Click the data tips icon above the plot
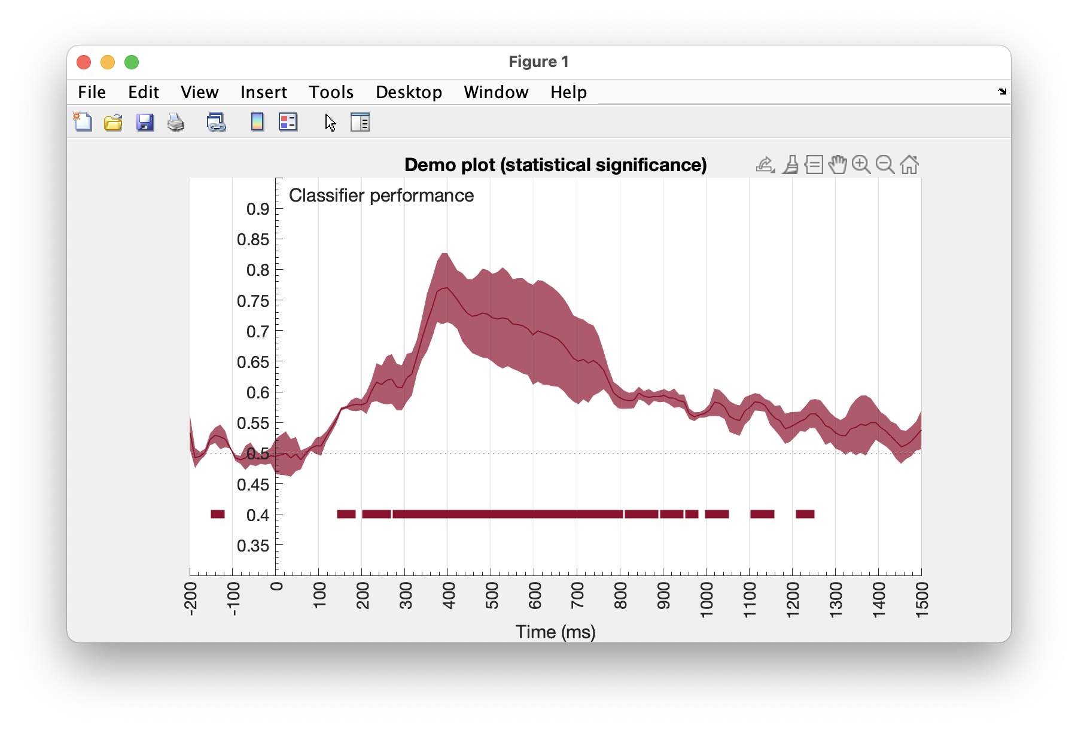Viewport: 1078px width, 731px height. (x=814, y=165)
